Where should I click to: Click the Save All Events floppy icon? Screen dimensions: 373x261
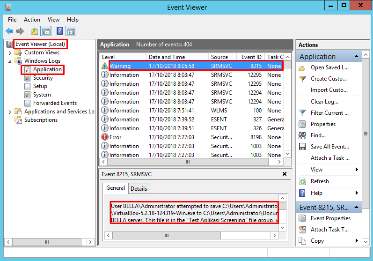pyautogui.click(x=302, y=147)
